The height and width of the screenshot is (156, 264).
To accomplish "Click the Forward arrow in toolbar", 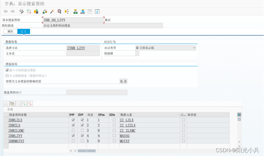I will click(13, 11).
